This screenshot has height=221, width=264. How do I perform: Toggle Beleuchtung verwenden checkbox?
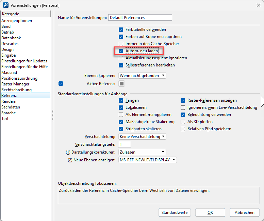183,115
